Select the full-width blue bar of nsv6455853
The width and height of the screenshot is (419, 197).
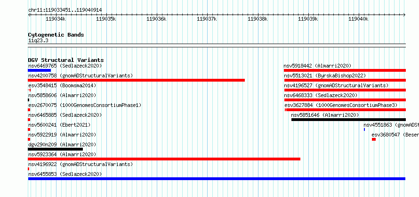(217, 179)
